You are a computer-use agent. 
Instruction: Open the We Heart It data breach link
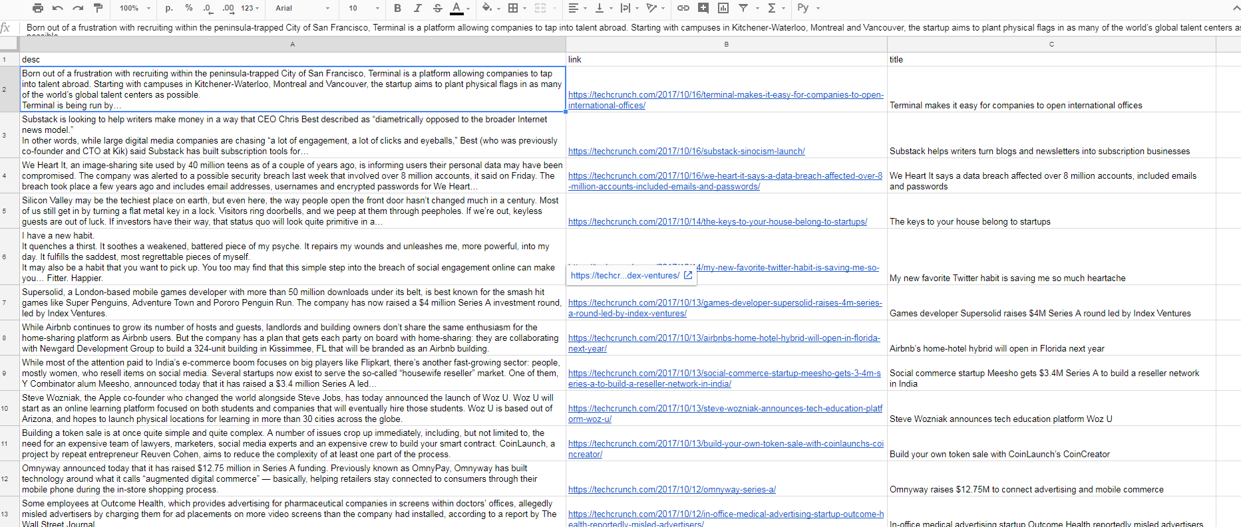725,181
